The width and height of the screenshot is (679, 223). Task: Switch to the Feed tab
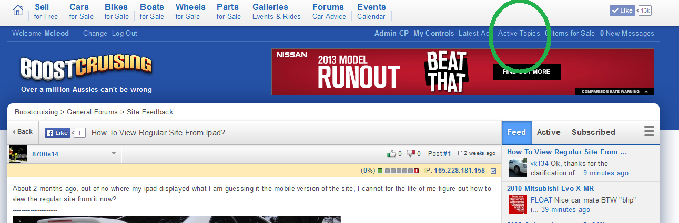[x=516, y=132]
